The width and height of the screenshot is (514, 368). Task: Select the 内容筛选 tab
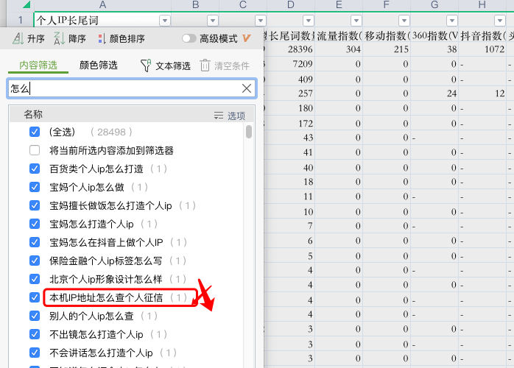38,66
